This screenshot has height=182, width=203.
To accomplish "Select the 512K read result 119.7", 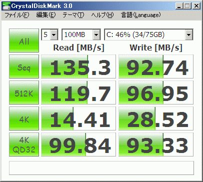I will click(78, 92).
